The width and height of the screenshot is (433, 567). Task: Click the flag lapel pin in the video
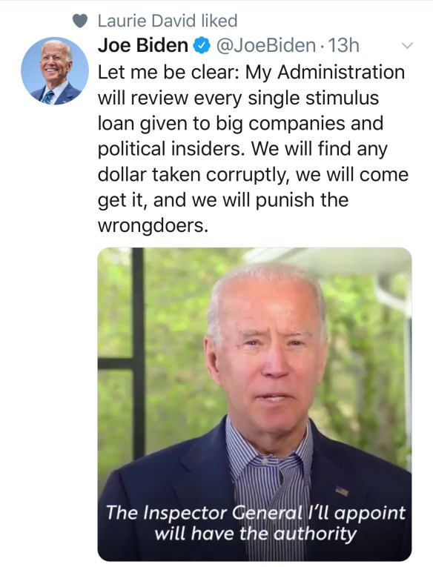pos(342,491)
